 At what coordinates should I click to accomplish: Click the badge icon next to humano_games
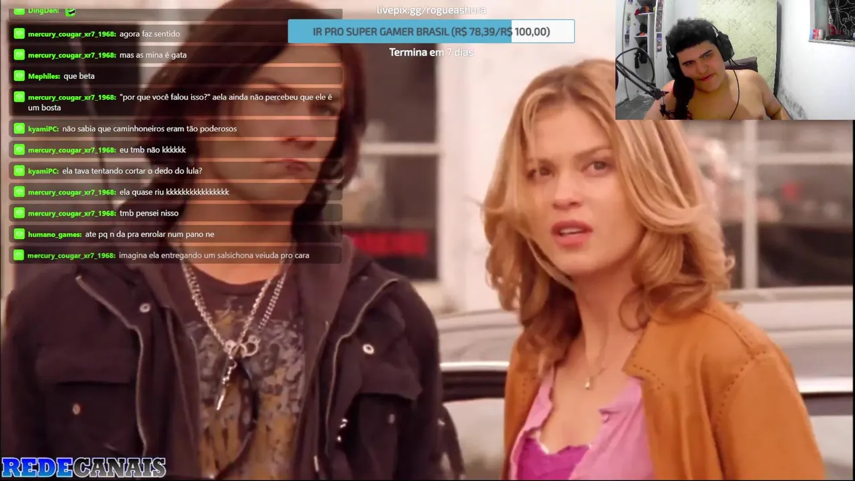point(19,234)
